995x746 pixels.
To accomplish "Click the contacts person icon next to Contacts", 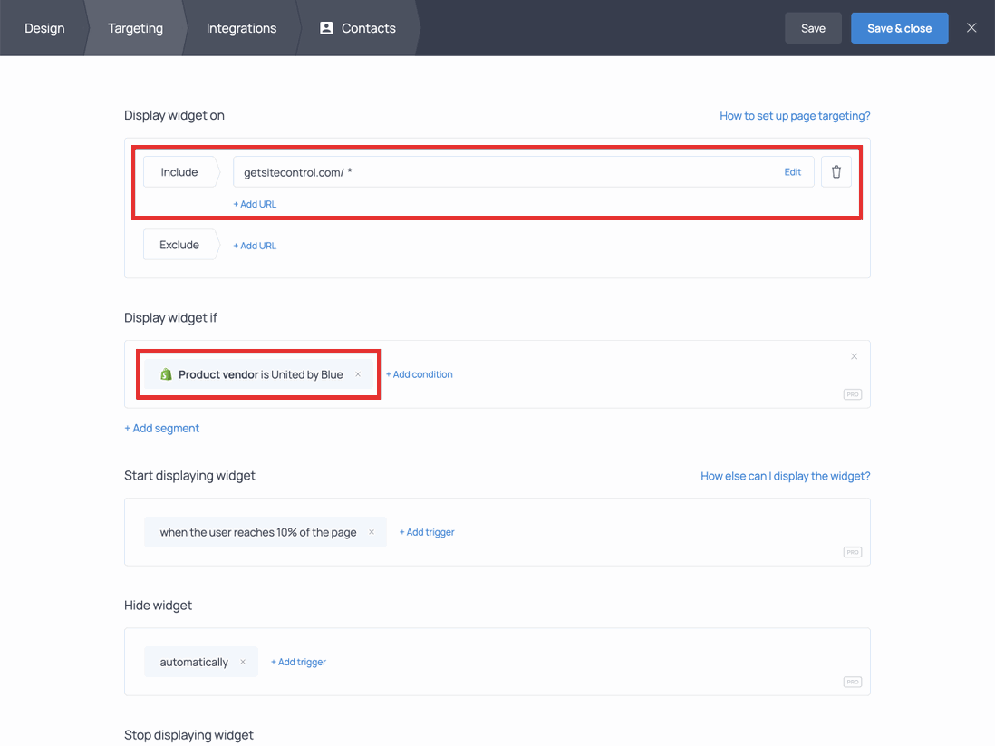I will pyautogui.click(x=326, y=28).
